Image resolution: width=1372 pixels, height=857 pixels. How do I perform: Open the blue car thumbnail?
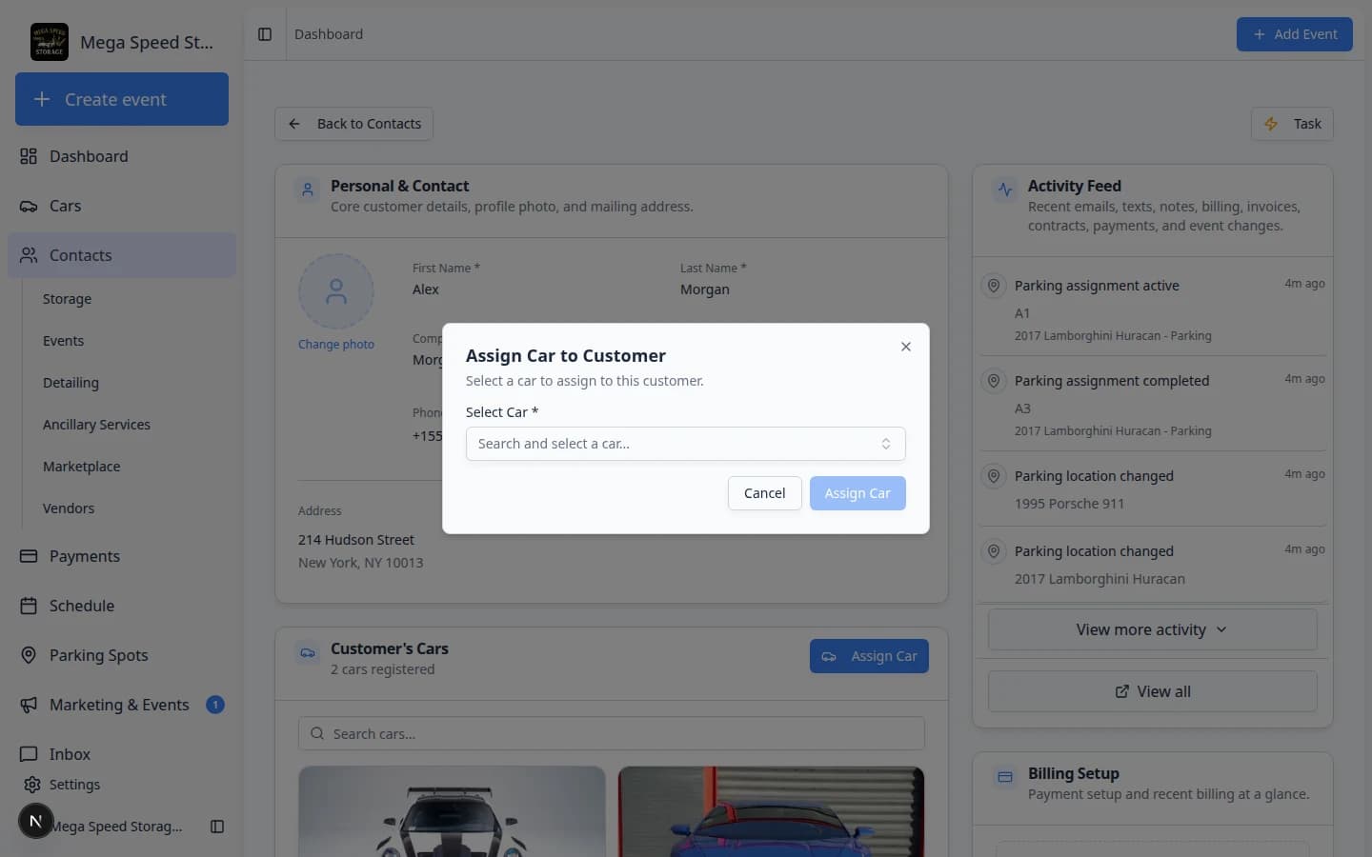[771, 811]
